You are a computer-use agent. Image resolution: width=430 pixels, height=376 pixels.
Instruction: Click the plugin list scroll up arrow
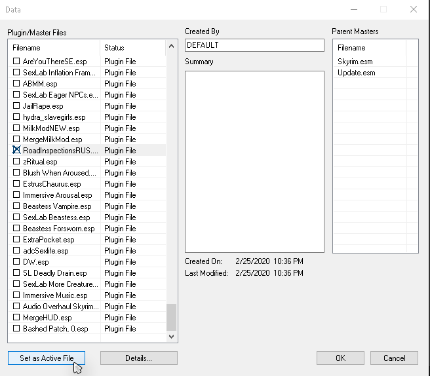pos(172,47)
